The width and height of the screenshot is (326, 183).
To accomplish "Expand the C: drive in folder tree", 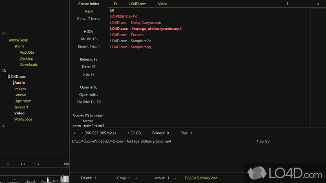I will (x=4, y=34).
